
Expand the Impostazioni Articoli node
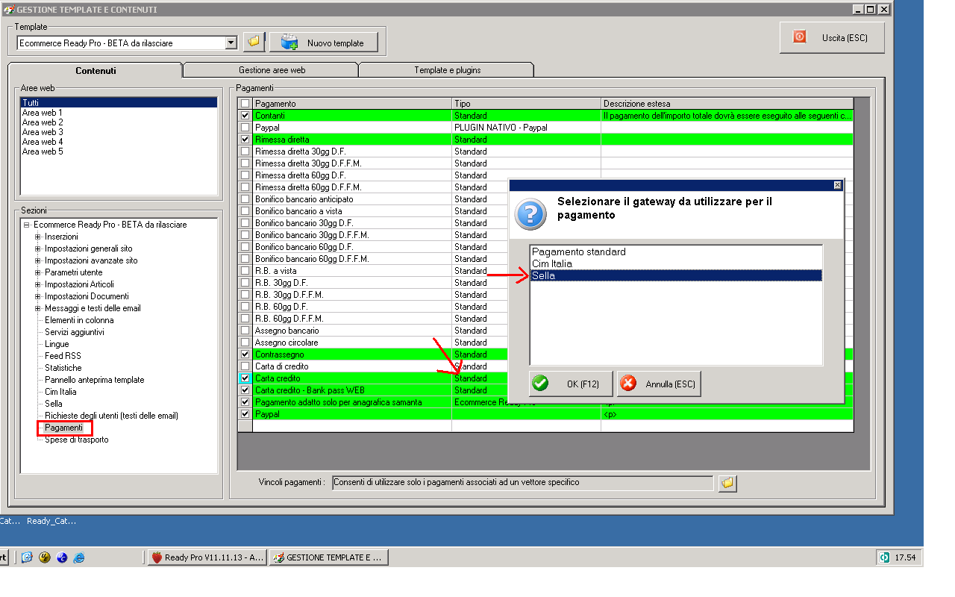38,284
